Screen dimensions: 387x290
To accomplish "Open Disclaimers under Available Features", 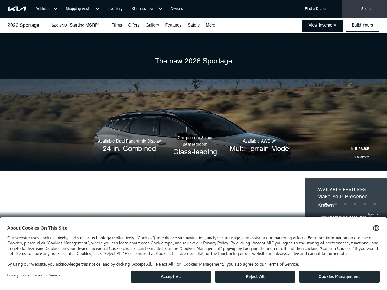I will [370, 214].
